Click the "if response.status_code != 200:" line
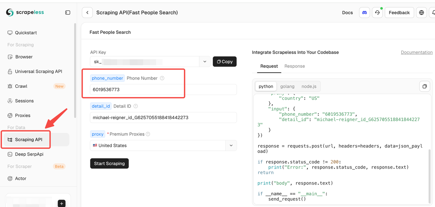Image resolution: width=435 pixels, height=207 pixels. click(299, 162)
